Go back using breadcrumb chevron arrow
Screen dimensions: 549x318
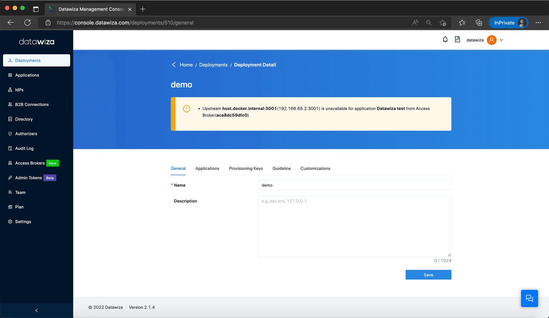tap(174, 65)
